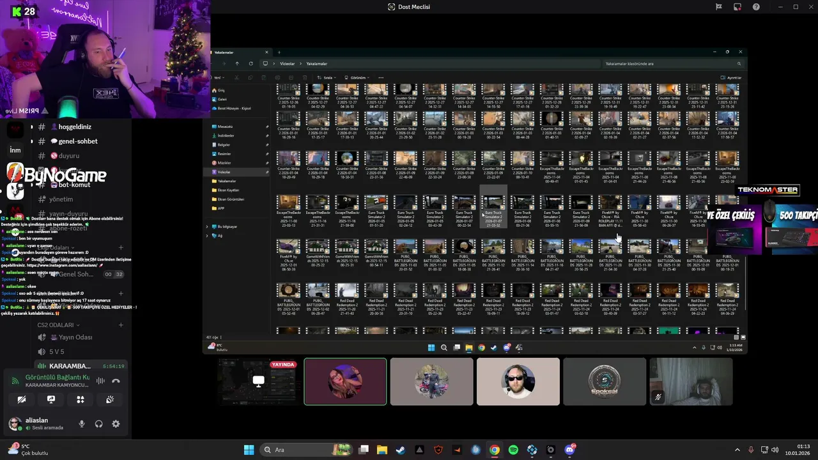This screenshot has height=460, width=818.
Task: Refresh the shared Explorer folder view
Action: 251,64
